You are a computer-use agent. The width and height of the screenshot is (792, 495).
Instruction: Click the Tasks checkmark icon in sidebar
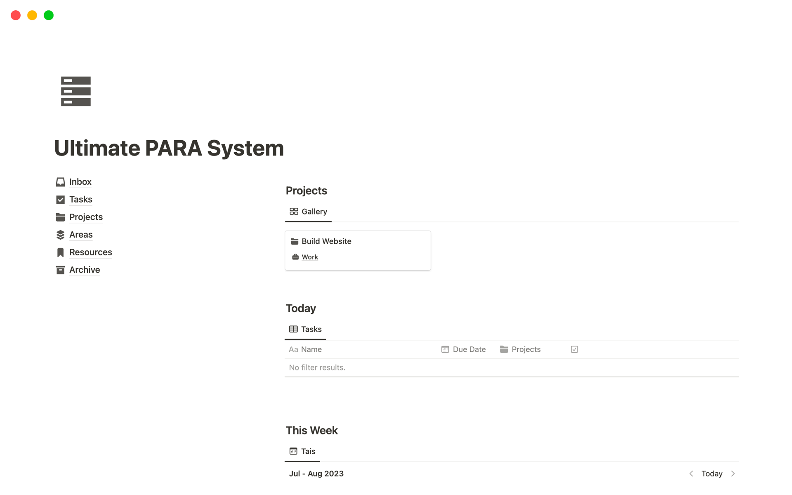tap(60, 200)
